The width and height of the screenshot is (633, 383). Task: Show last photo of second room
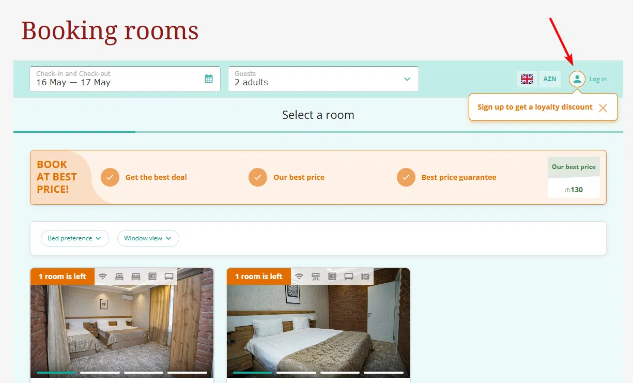tap(383, 372)
